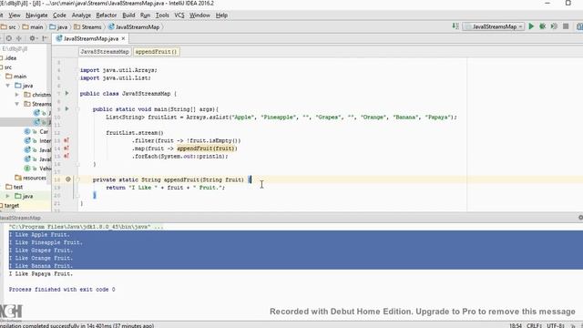Fold main method via gutter fold marker

point(78,109)
